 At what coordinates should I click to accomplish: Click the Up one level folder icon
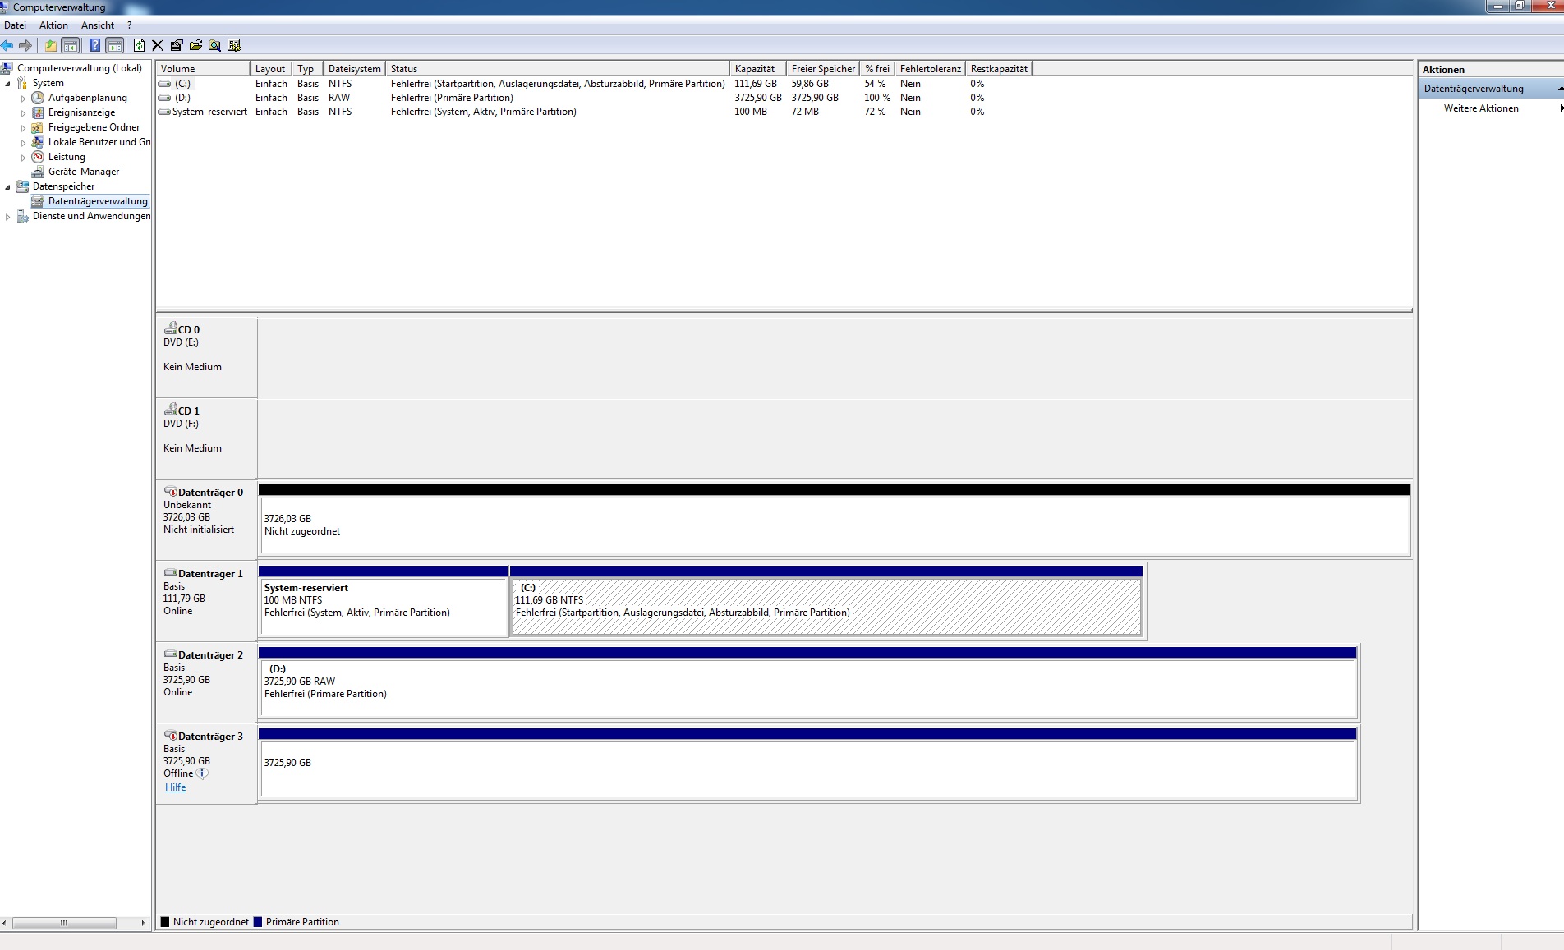[x=51, y=45]
